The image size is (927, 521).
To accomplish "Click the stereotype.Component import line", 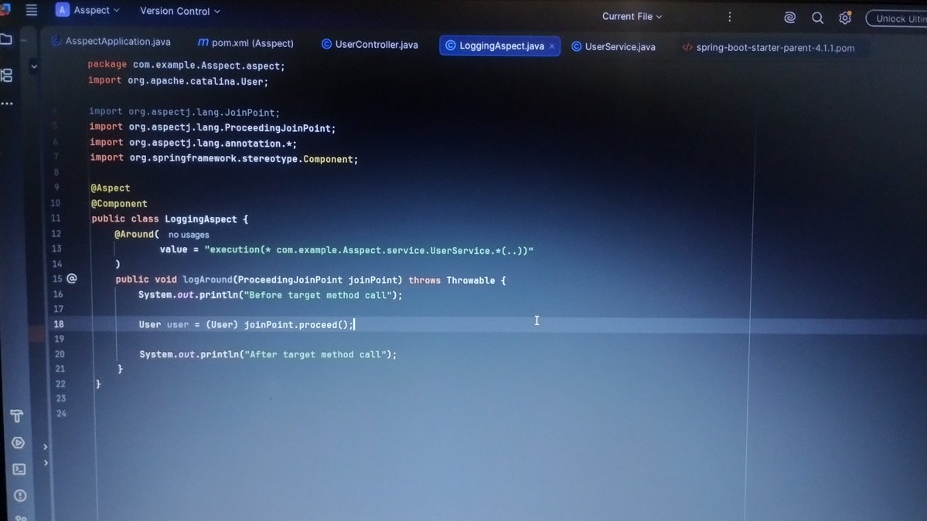I will pos(223,158).
